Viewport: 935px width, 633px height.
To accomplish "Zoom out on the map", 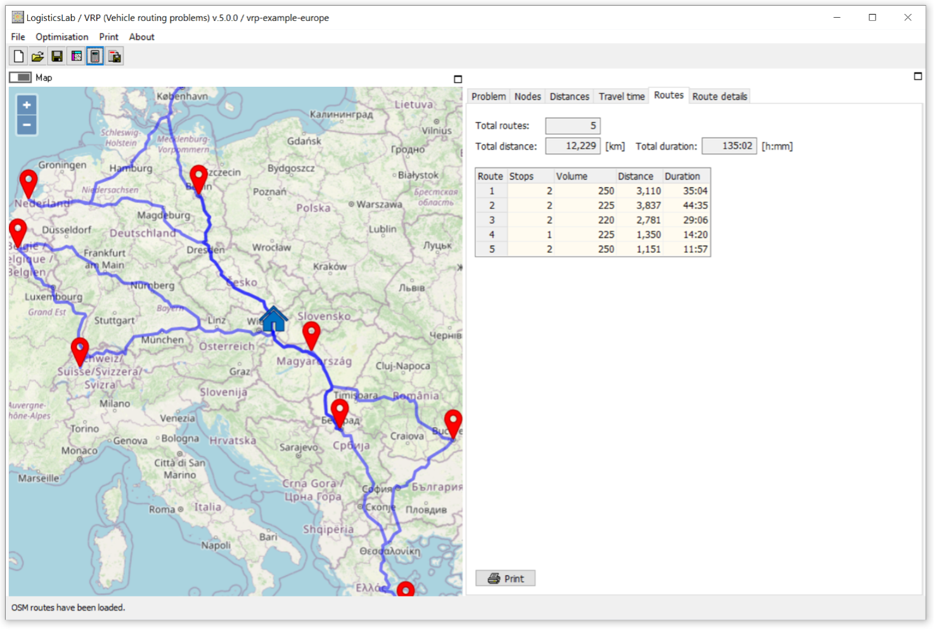I will coord(27,125).
